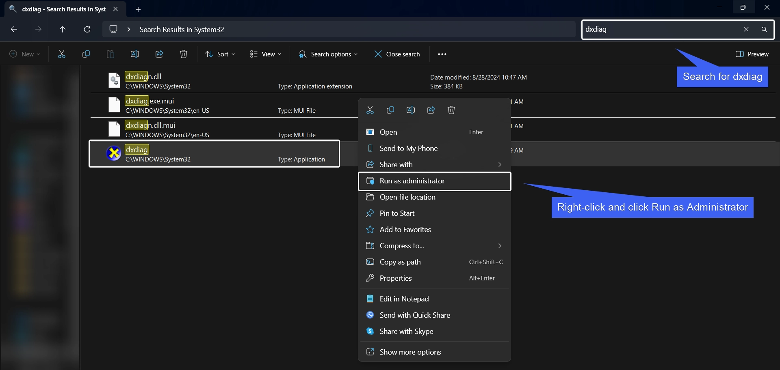Click the toolbar Copy icon

click(86, 54)
